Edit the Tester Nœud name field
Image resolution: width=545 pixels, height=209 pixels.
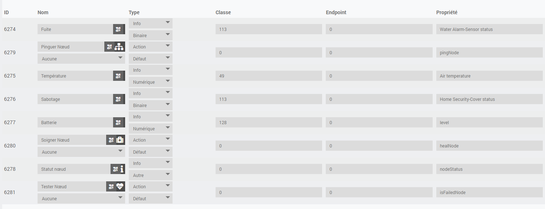click(x=72, y=186)
